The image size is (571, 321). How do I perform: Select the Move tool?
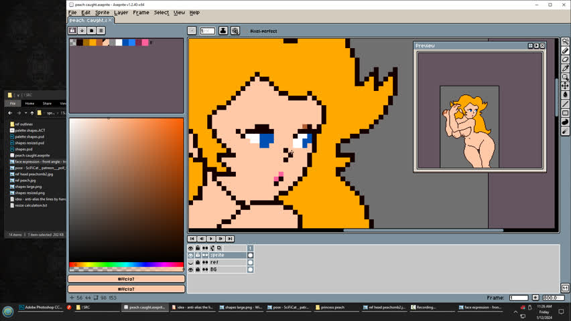pos(566,86)
